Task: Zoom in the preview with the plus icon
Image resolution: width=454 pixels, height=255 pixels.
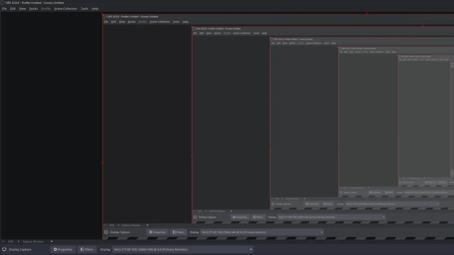Action: pyautogui.click(x=18, y=242)
